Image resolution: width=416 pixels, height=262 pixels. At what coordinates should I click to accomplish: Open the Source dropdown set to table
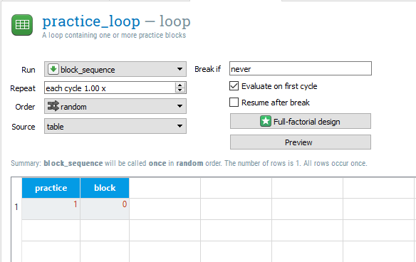click(x=115, y=126)
